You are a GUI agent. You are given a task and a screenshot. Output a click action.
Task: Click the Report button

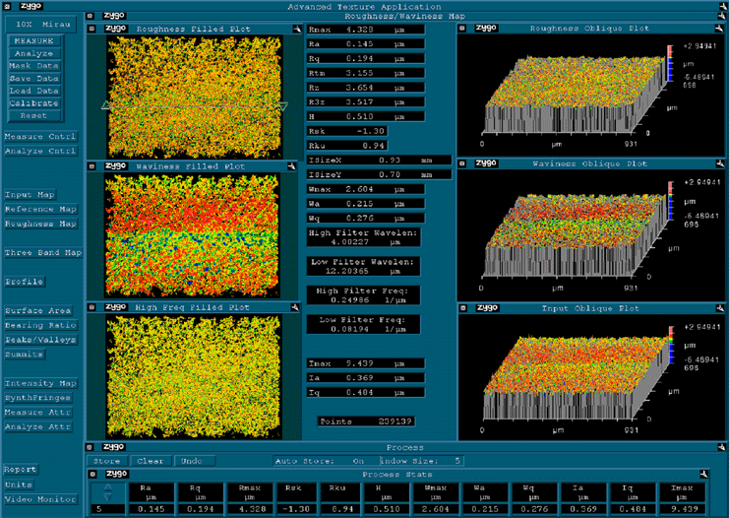click(20, 470)
